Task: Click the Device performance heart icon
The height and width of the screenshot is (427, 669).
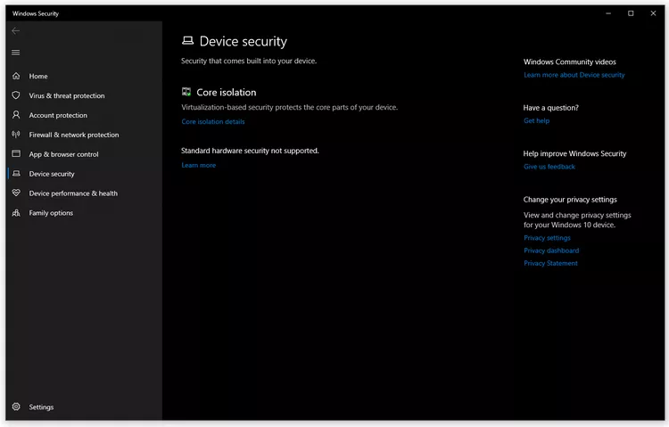Action: (16, 193)
